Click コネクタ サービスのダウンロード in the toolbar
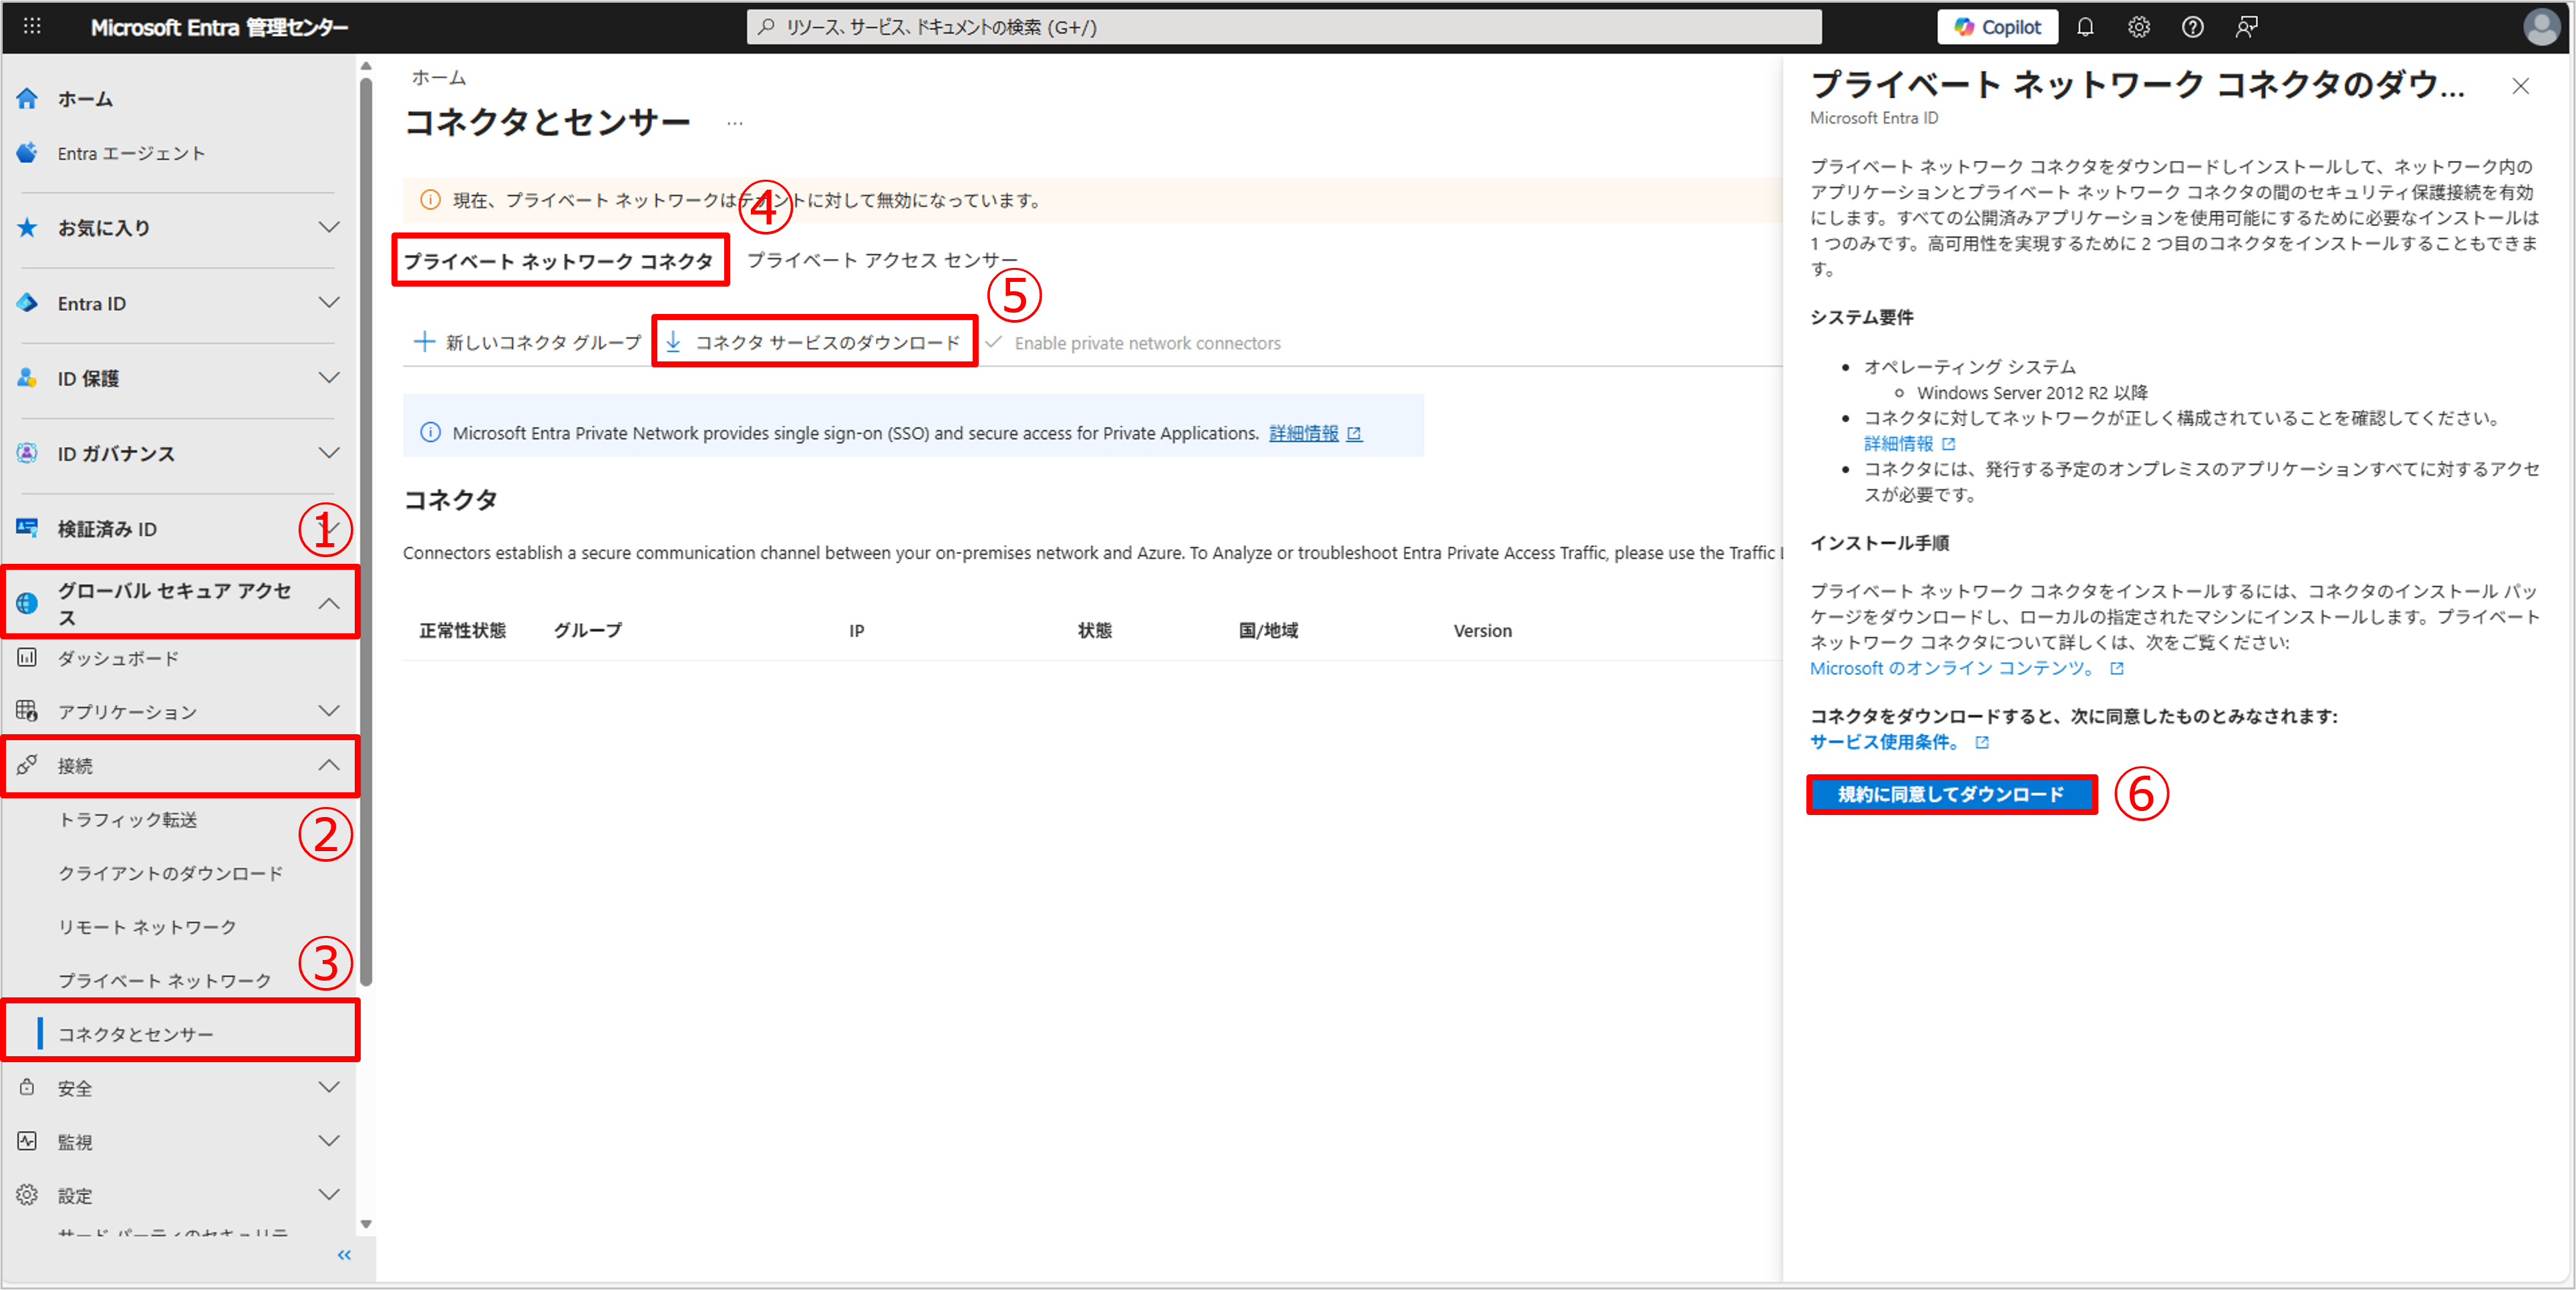This screenshot has height=1290, width=2576. (815, 342)
